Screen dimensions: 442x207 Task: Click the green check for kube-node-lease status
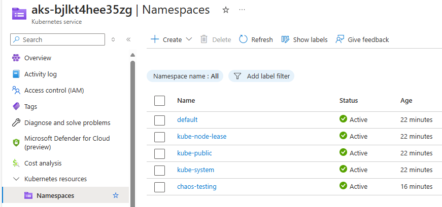(x=343, y=136)
